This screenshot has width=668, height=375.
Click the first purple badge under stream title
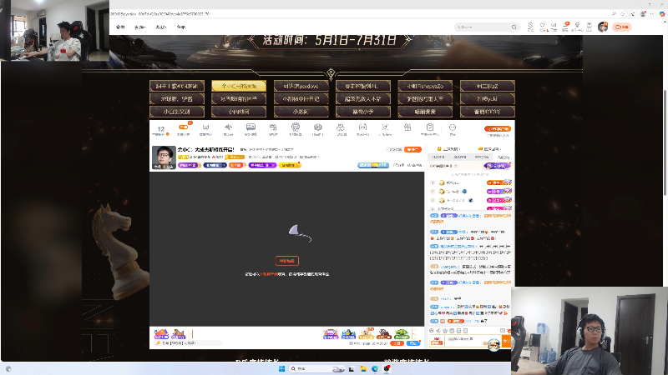190,165
